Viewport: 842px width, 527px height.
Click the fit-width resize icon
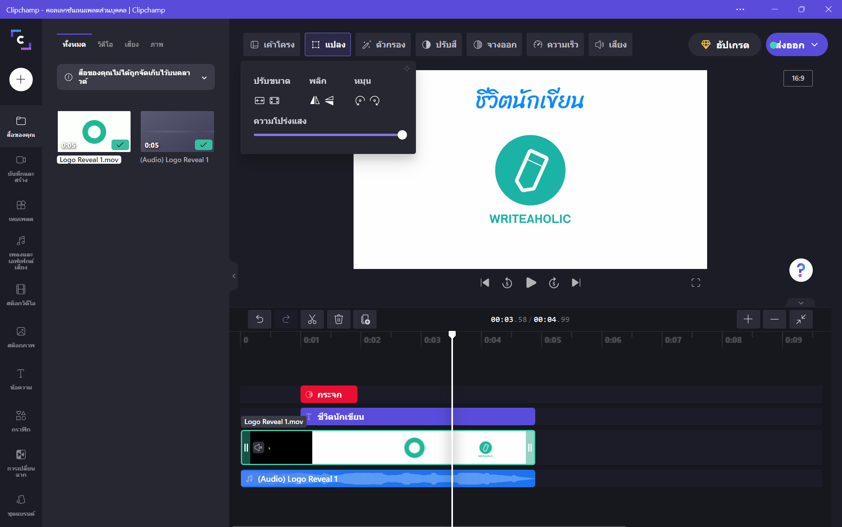pyautogui.click(x=260, y=101)
